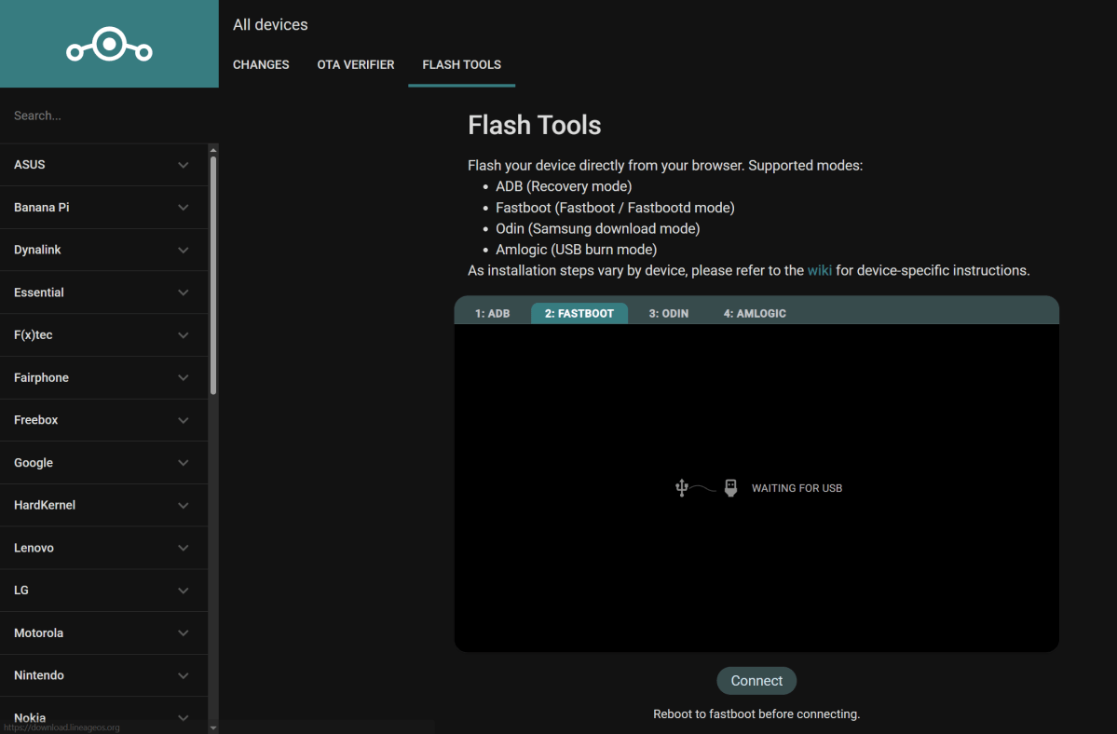This screenshot has height=734, width=1117.
Task: Click the ASUS vendor label
Action: (29, 165)
